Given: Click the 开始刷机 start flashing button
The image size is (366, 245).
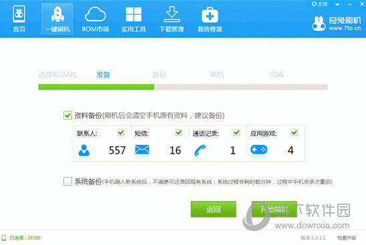Looking at the screenshot, I should [274, 209].
